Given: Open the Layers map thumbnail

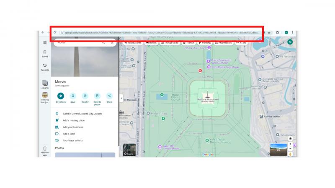Looking at the screenshot, I should click(x=129, y=150).
